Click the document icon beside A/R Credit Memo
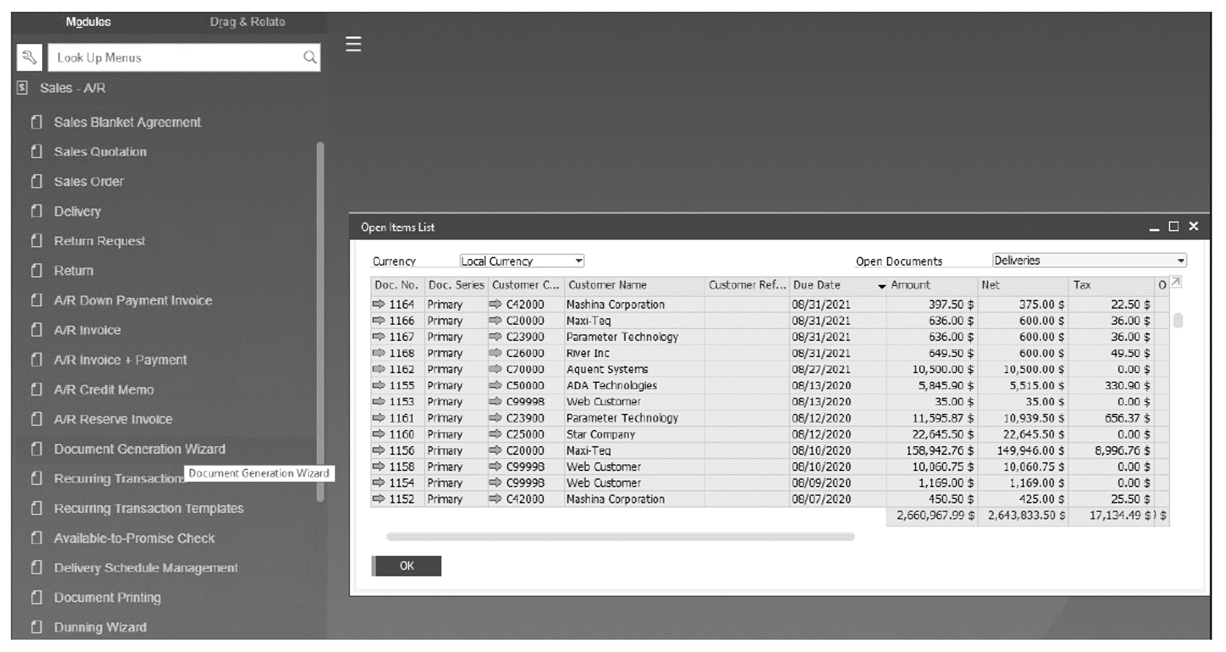This screenshot has width=1226, height=652. click(x=37, y=389)
